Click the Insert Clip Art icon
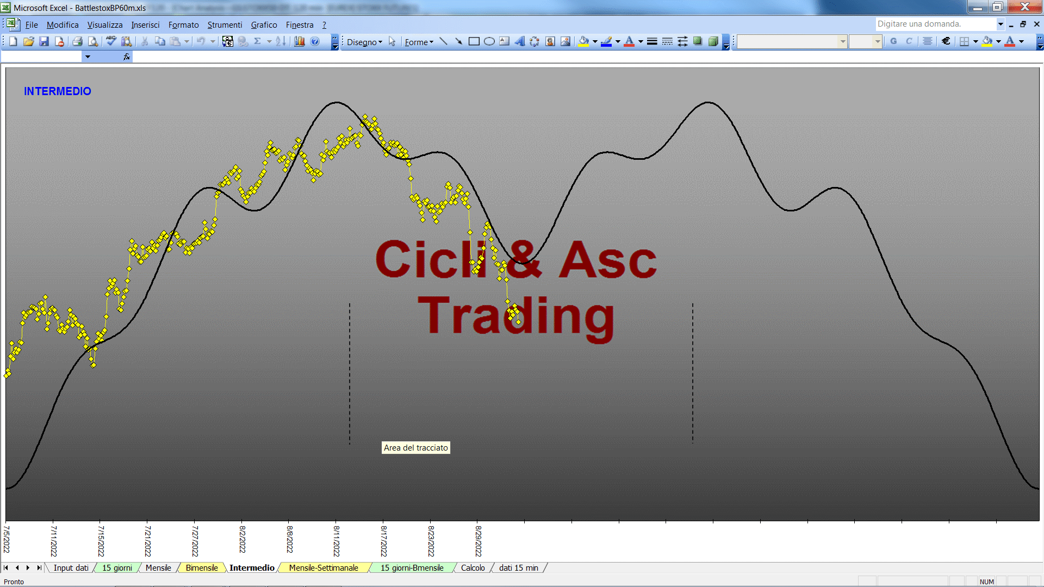Viewport: 1044px width, 587px height. pos(550,41)
